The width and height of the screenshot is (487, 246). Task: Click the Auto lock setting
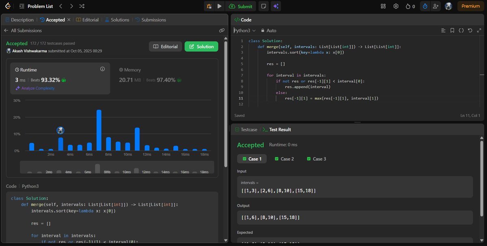(x=268, y=30)
